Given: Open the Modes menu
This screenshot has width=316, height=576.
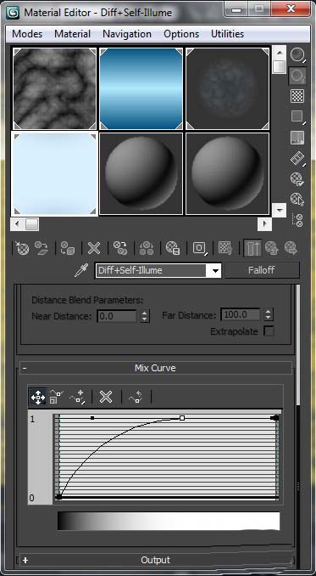Looking at the screenshot, I should click(27, 34).
